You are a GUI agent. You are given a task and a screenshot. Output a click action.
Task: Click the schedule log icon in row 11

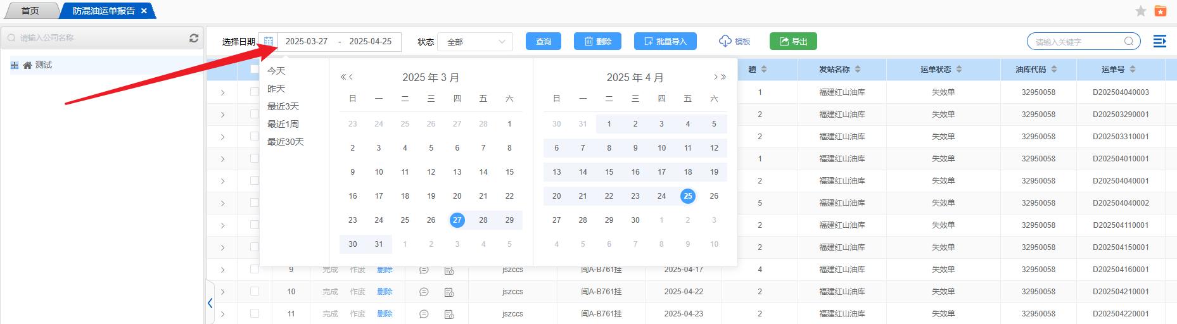click(449, 314)
